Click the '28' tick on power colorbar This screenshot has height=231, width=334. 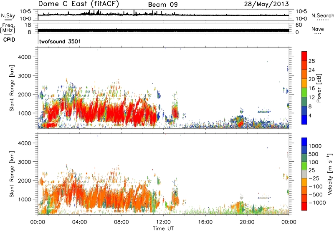coord(311,61)
